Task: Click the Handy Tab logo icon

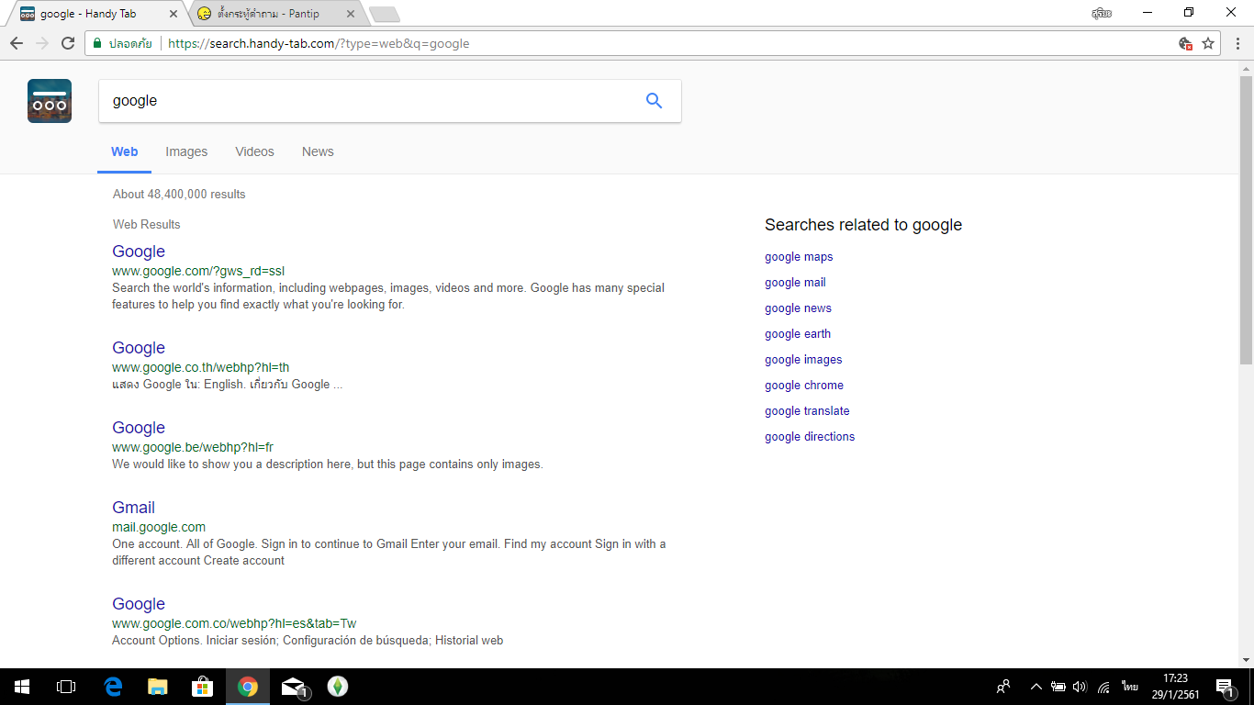Action: pos(50,101)
